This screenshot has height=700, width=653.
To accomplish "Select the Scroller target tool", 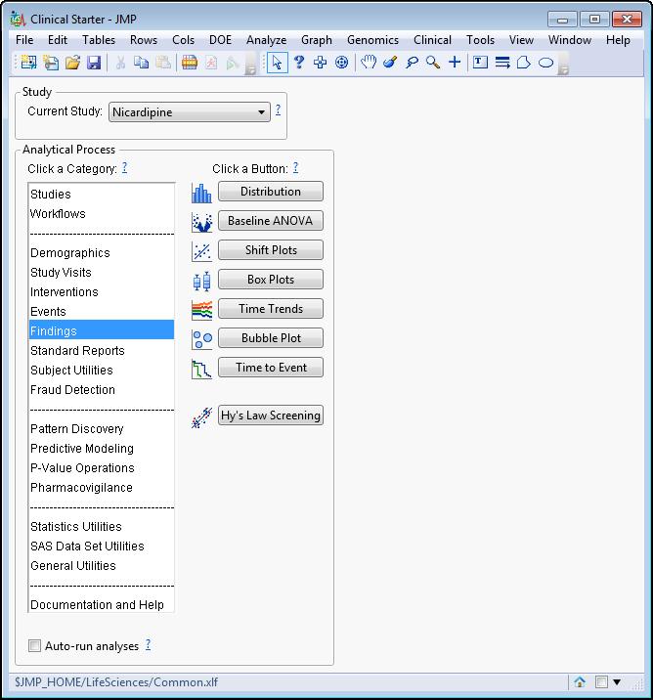I will click(341, 62).
